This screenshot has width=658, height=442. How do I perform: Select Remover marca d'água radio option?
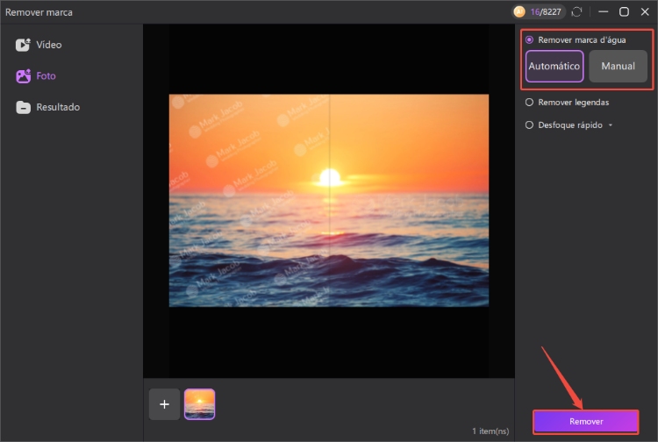pyautogui.click(x=529, y=40)
